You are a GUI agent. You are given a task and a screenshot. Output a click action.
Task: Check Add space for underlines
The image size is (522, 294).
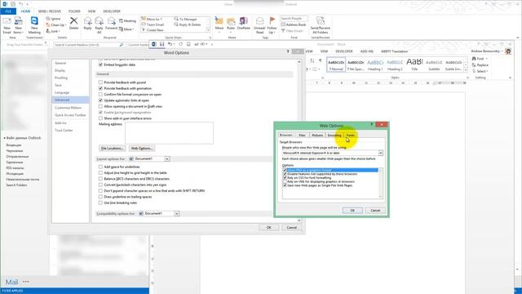tap(100, 167)
